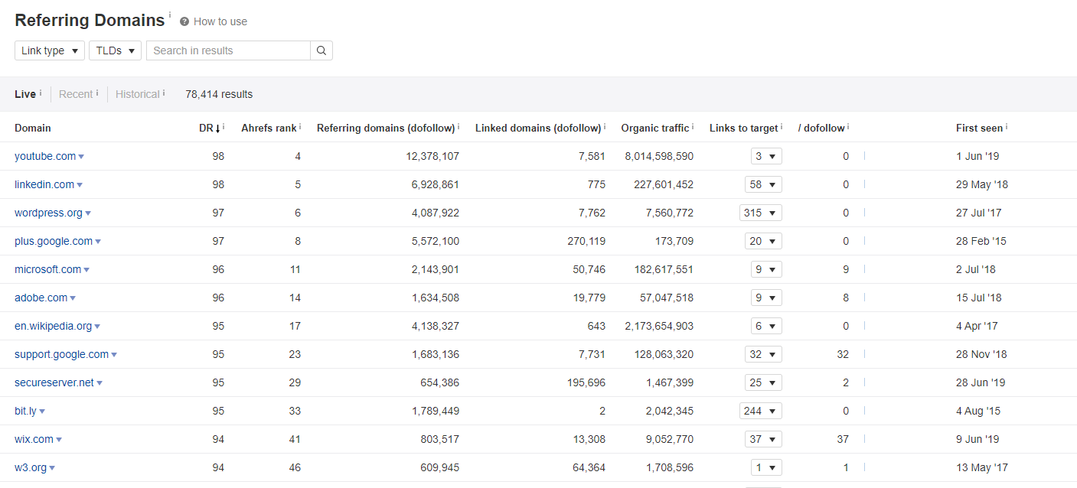
Task: Open the TLDs dropdown
Action: (x=116, y=50)
